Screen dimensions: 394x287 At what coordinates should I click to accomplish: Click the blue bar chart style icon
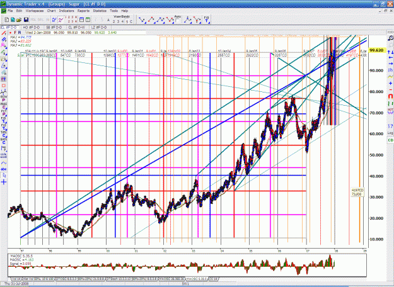[54, 20]
